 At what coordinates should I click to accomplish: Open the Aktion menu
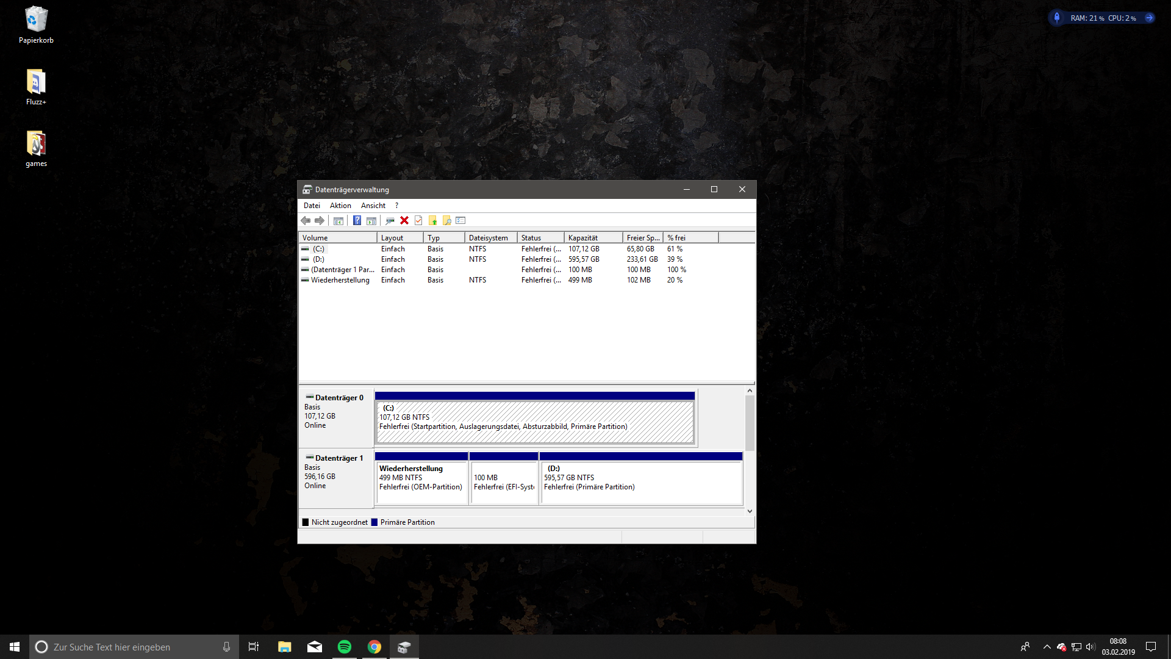[340, 206]
